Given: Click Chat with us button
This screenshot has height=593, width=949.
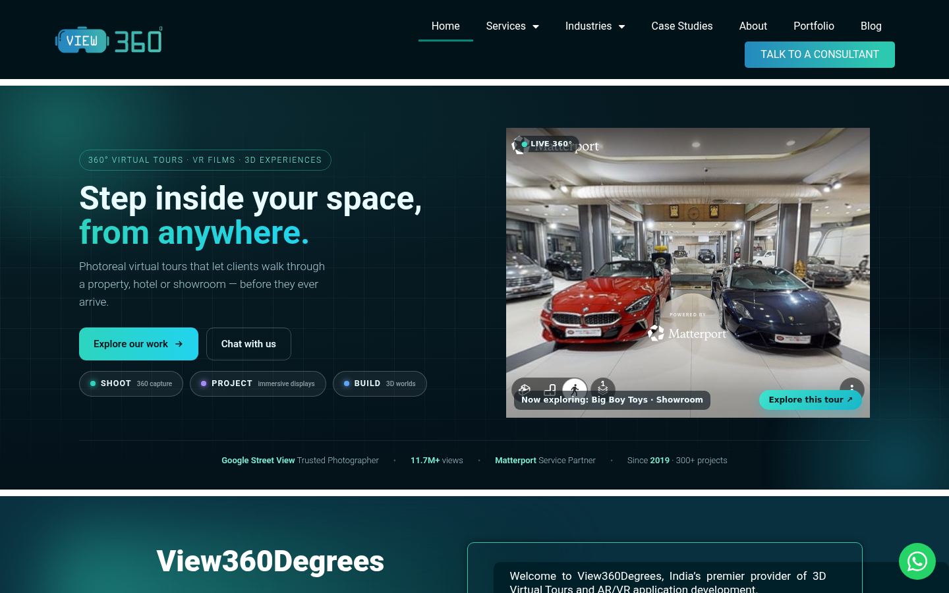Looking at the screenshot, I should 248,344.
